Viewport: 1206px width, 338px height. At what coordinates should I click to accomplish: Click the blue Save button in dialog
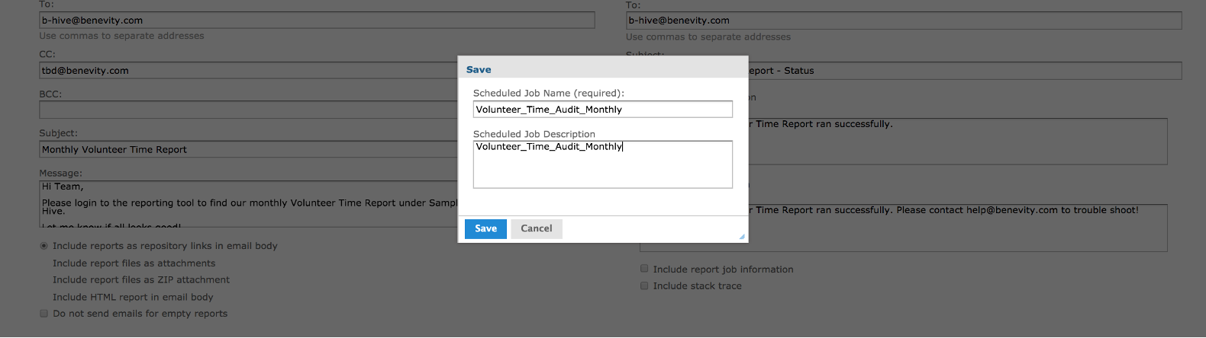click(485, 228)
